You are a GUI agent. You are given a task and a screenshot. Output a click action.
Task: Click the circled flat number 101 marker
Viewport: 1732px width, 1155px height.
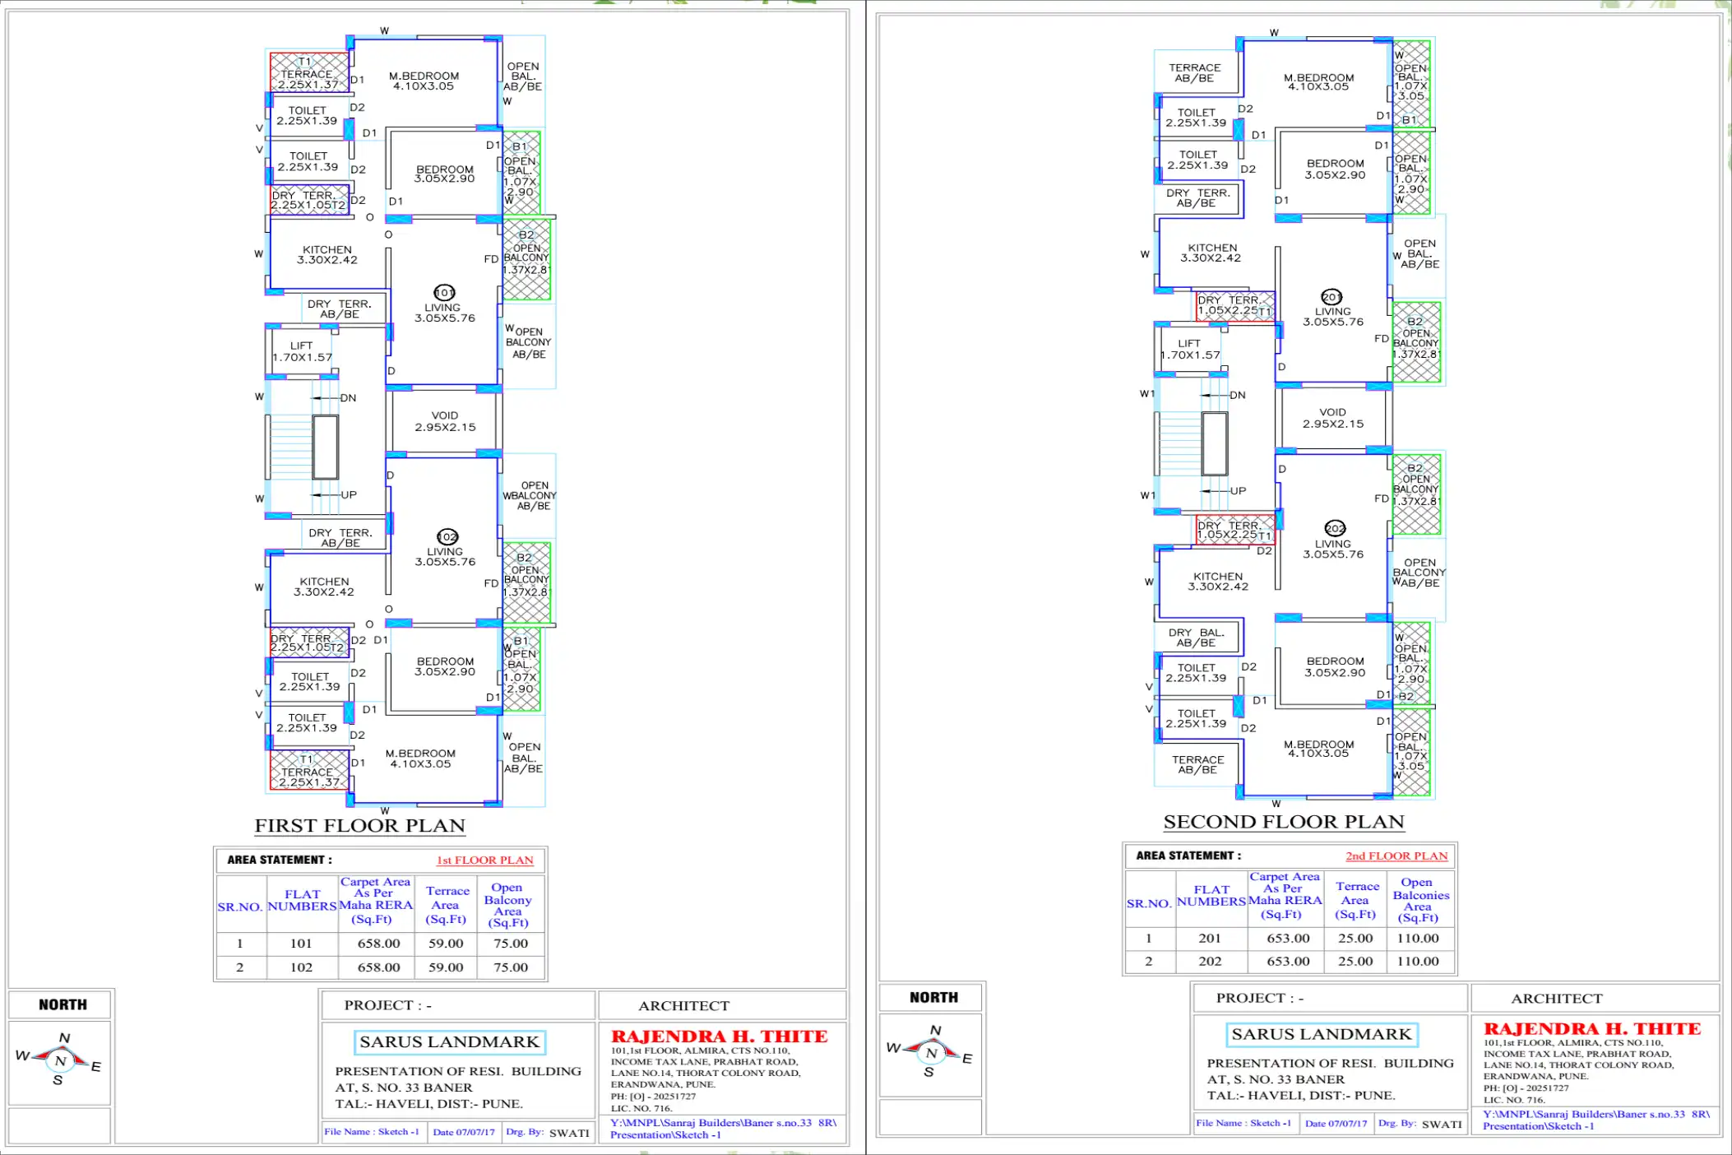[x=442, y=291]
